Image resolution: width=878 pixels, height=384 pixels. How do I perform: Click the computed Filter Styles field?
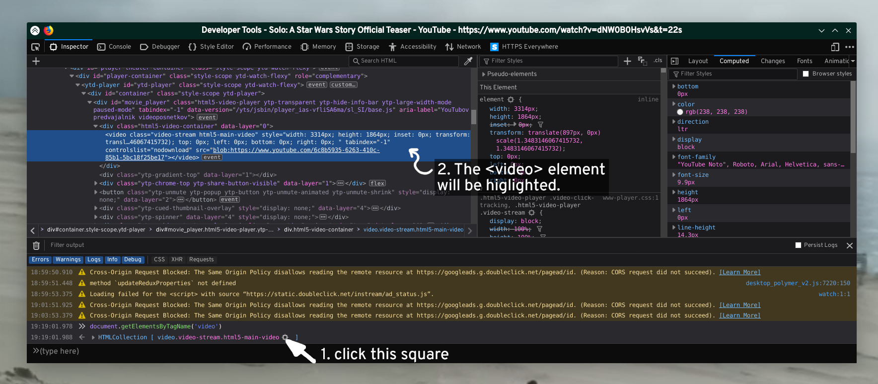tap(733, 74)
